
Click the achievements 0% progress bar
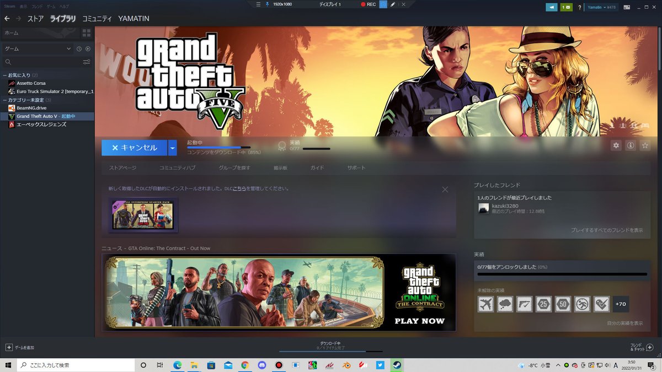562,274
